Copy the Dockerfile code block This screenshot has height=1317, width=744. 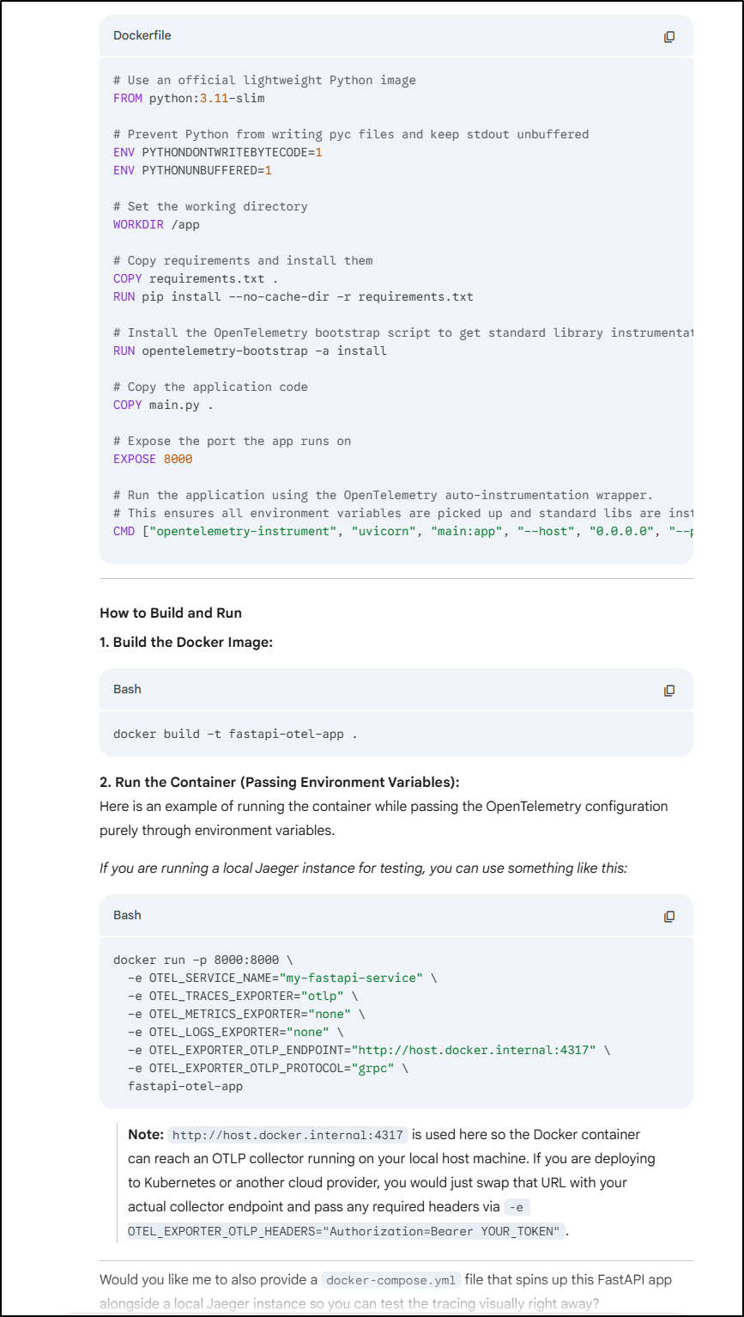coord(669,37)
